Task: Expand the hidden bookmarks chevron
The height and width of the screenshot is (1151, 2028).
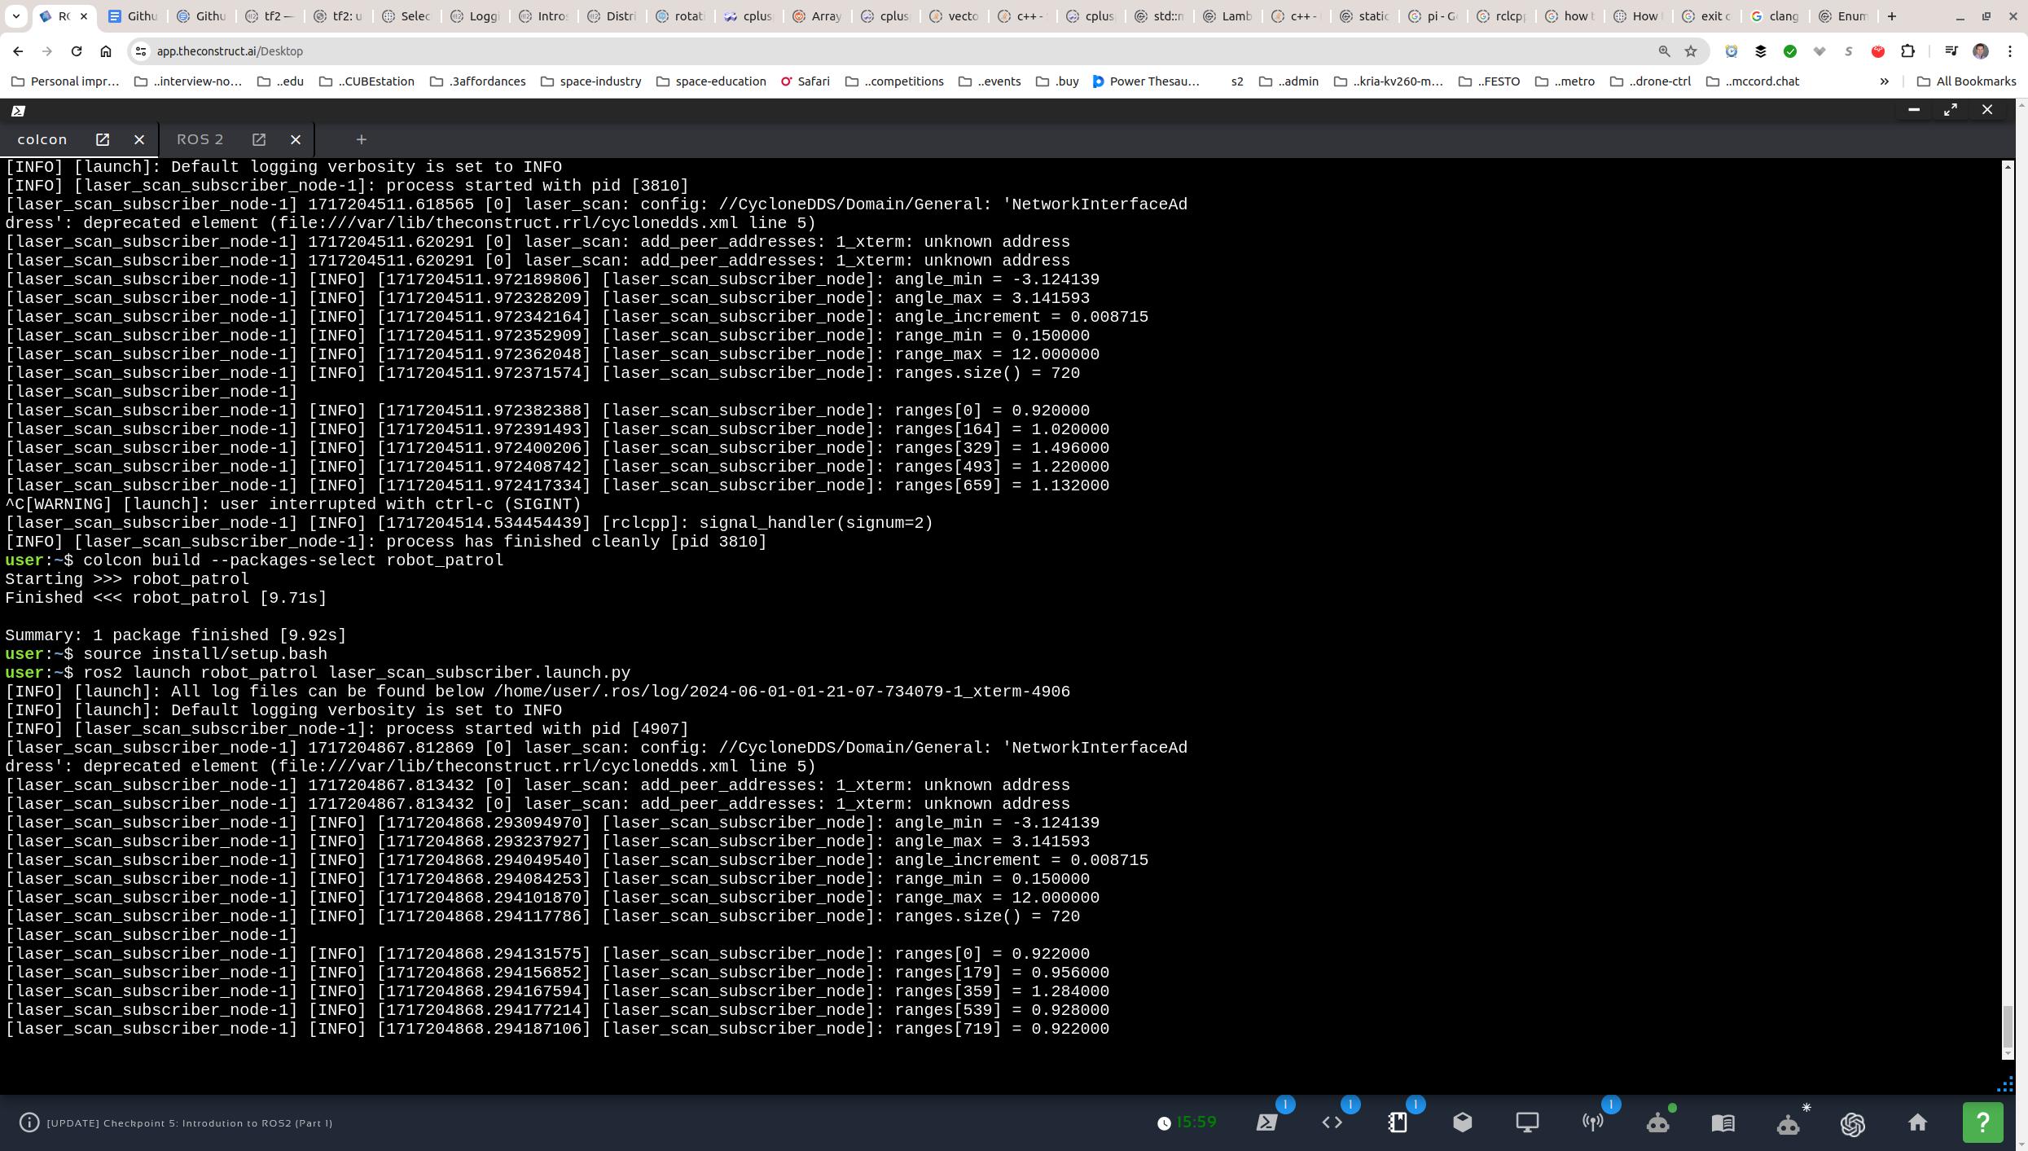Action: (x=1884, y=81)
